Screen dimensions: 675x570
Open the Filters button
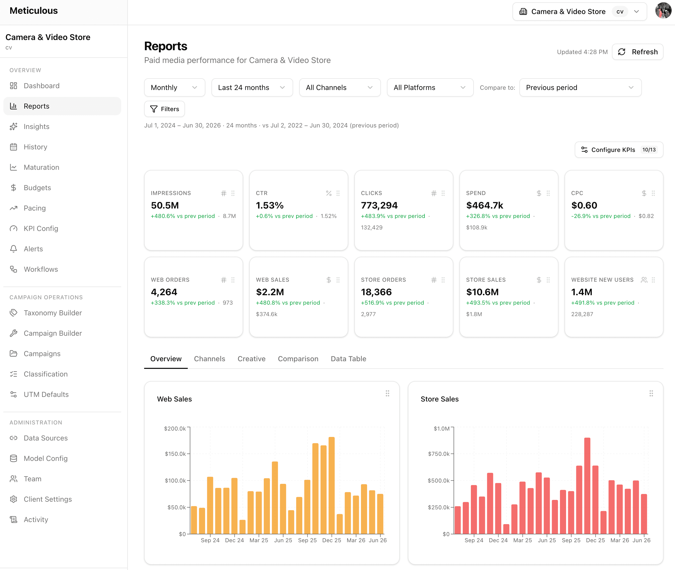point(165,109)
